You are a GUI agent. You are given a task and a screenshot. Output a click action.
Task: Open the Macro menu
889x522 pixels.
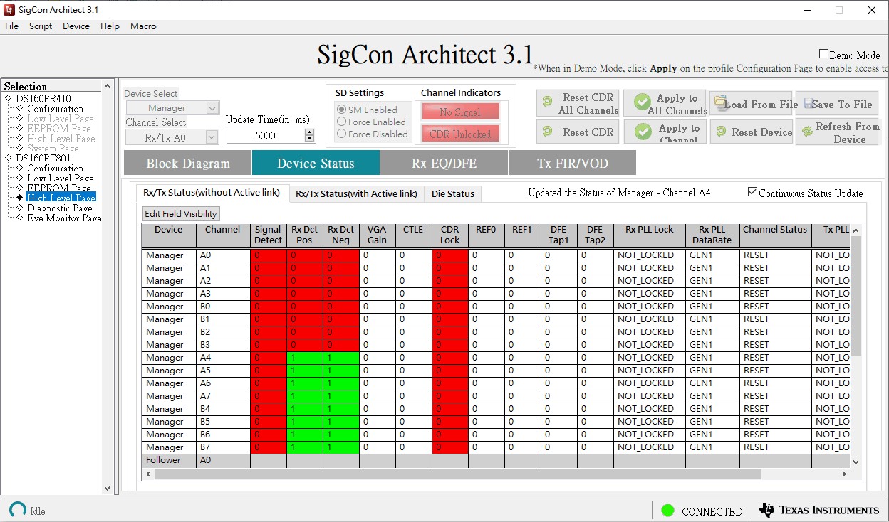143,26
